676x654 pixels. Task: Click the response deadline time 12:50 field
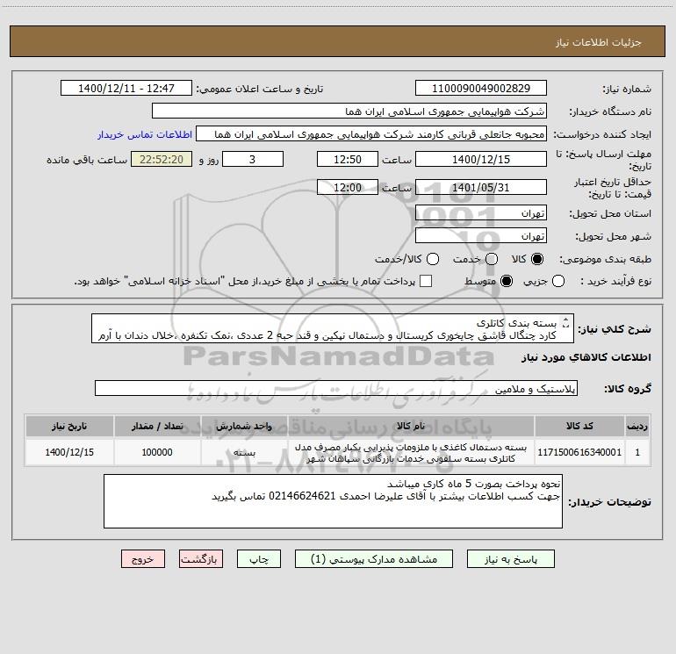348,159
